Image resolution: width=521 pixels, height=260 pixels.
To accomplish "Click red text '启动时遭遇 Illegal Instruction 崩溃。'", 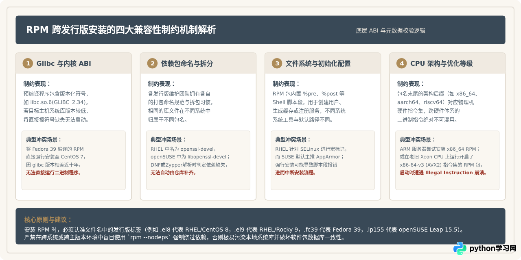I will point(444,172).
